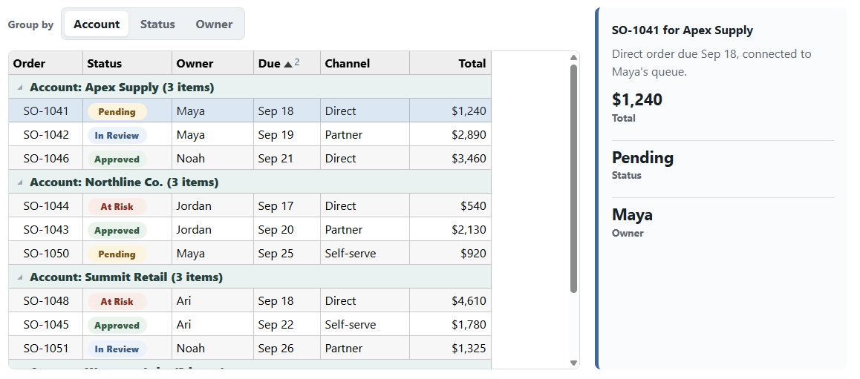860x379 pixels.
Task: Click Jordan owner in SO-1044 row
Action: click(213, 206)
